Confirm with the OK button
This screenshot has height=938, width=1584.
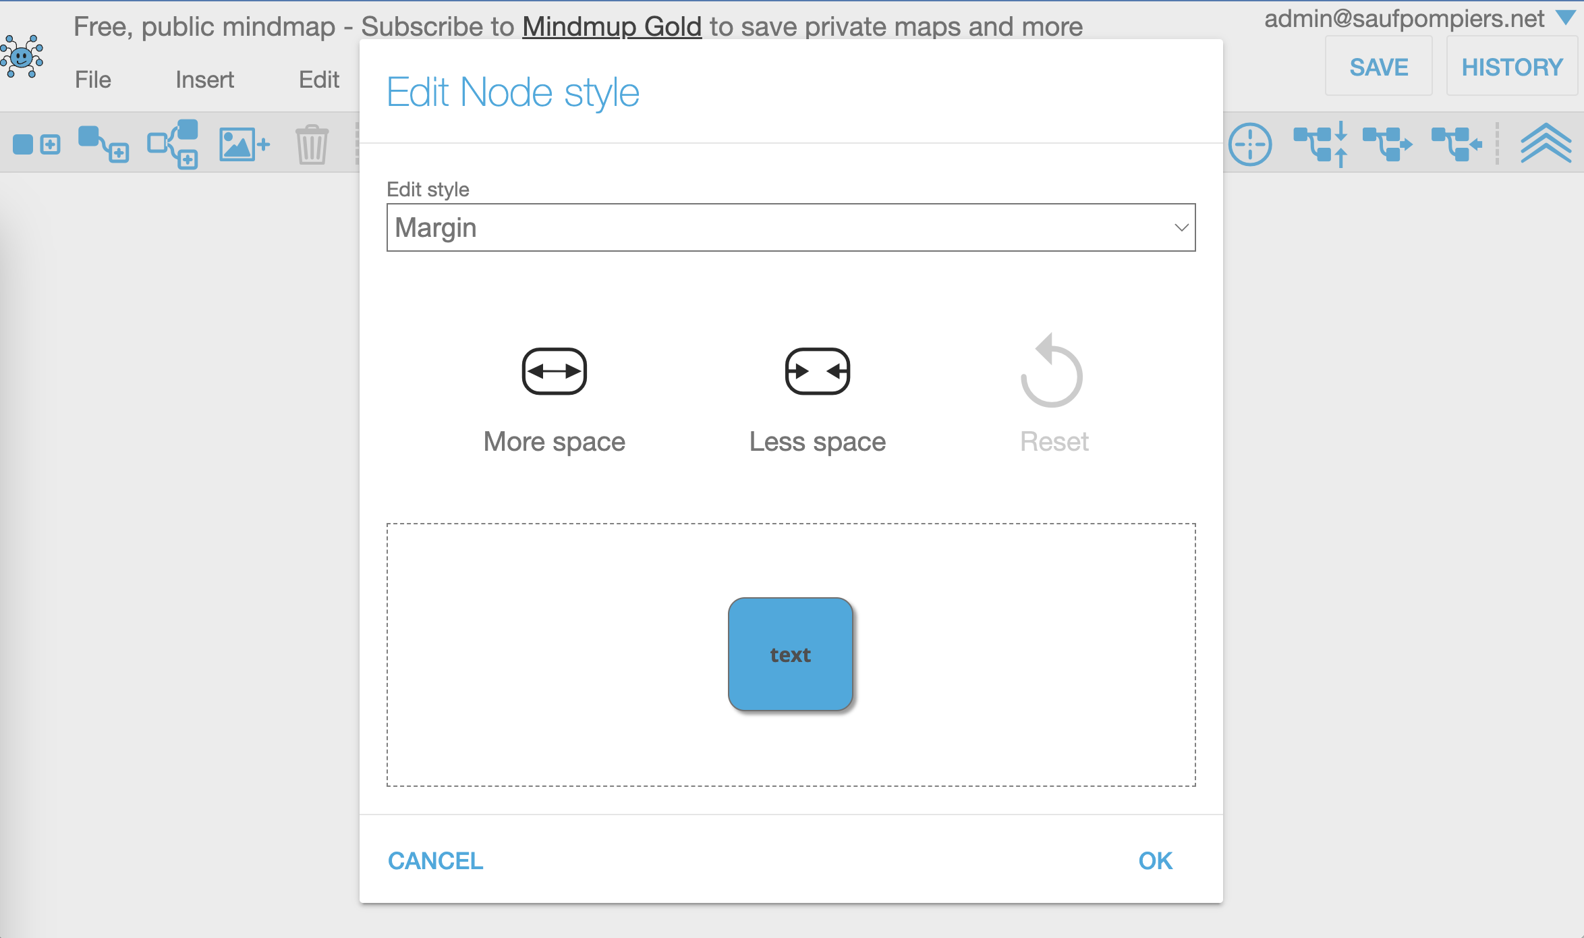click(1155, 860)
